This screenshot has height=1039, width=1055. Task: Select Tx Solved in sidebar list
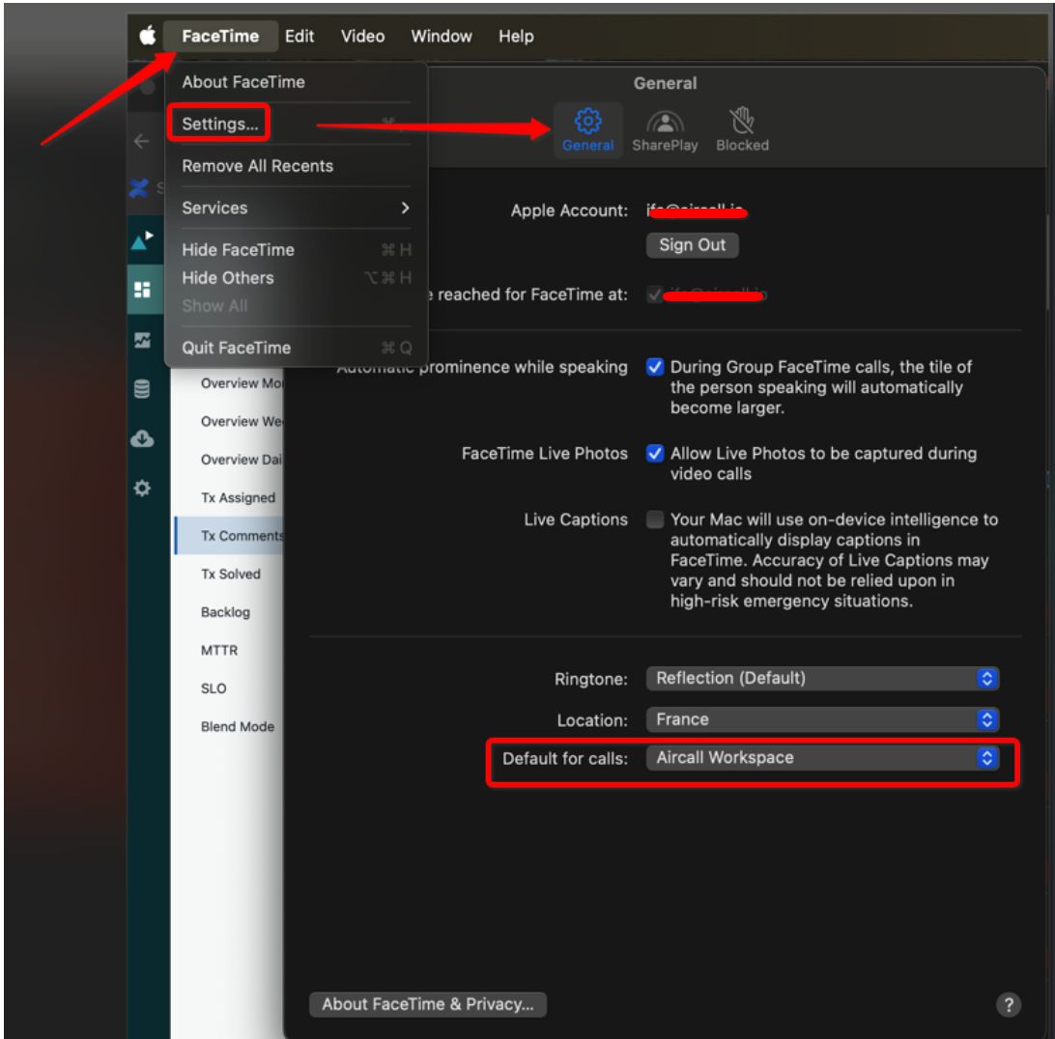(x=230, y=574)
